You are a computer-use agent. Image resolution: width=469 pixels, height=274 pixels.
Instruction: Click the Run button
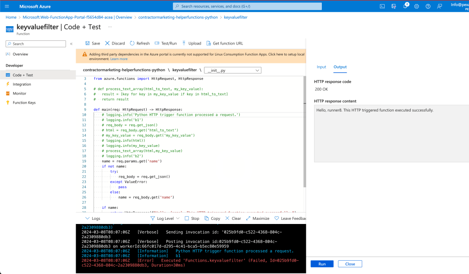pyautogui.click(x=322, y=264)
